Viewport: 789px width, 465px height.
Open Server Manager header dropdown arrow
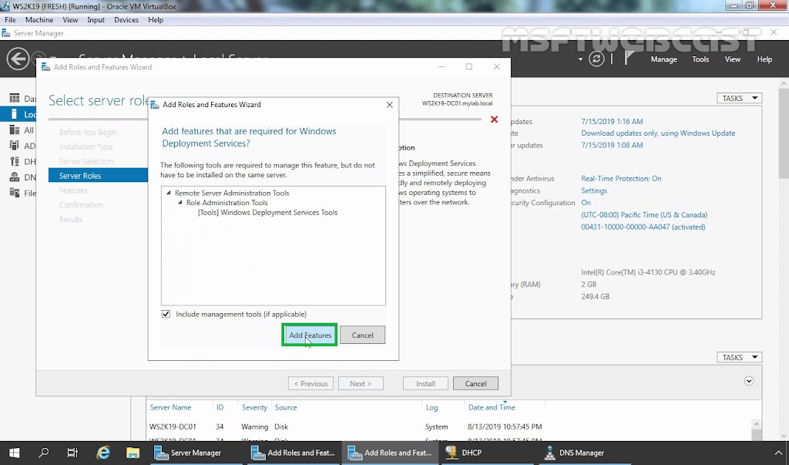[x=580, y=59]
